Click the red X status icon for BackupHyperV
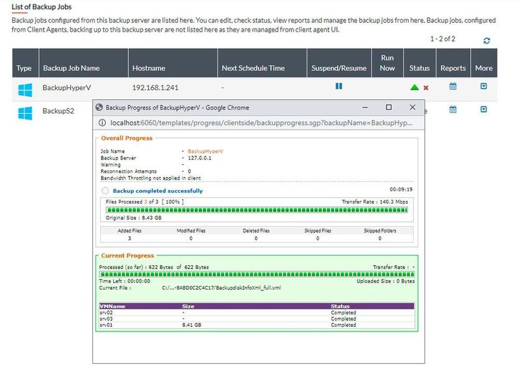This screenshot has width=519, height=389. pyautogui.click(x=426, y=88)
